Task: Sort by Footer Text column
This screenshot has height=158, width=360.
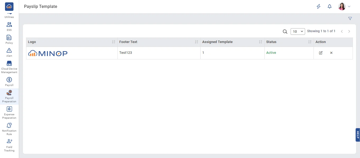Action: pyautogui.click(x=196, y=42)
